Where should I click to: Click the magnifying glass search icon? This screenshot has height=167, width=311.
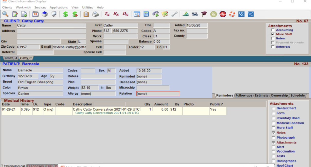point(5,14)
